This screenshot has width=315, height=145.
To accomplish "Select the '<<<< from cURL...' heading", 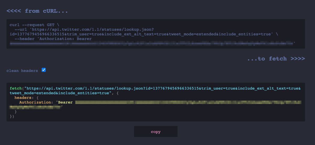I will [x=37, y=11].
